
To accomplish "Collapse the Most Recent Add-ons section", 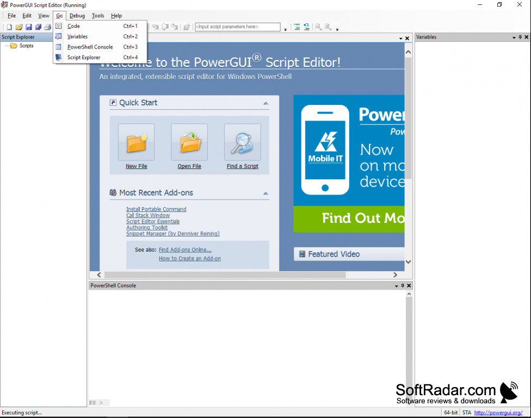I will (x=266, y=193).
